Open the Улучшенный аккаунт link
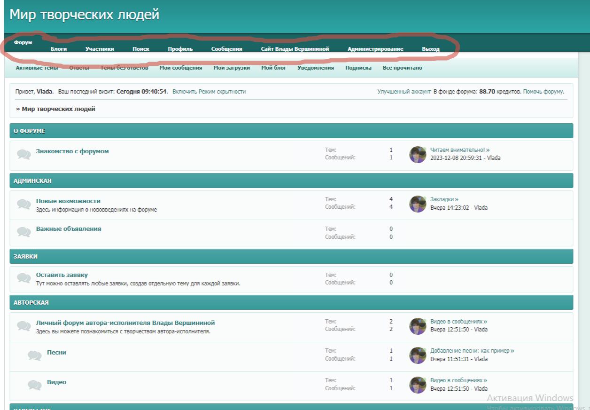This screenshot has width=590, height=410. click(404, 92)
